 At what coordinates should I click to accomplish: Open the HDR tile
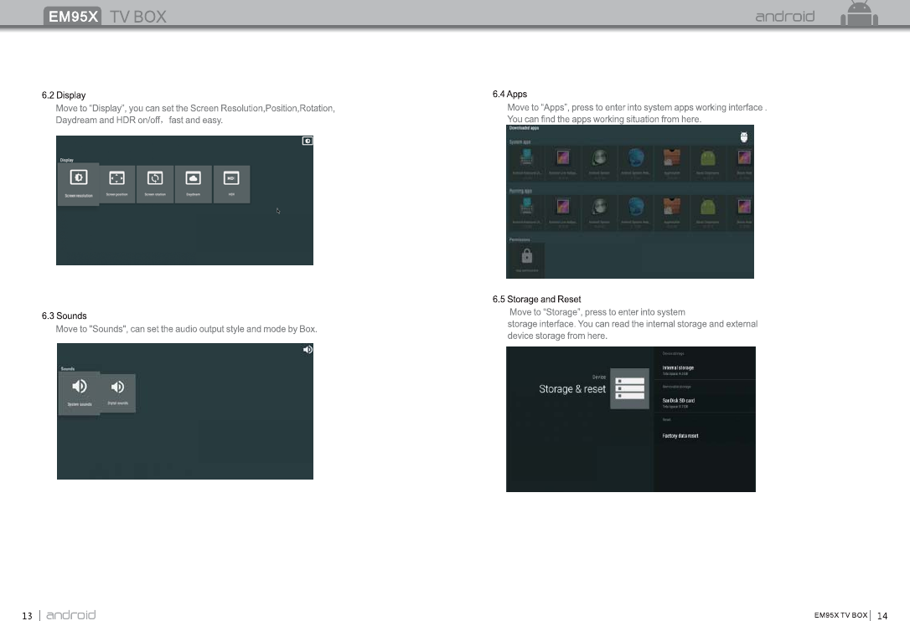pos(231,184)
